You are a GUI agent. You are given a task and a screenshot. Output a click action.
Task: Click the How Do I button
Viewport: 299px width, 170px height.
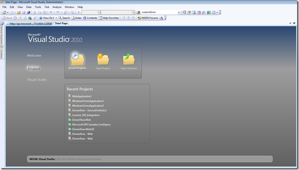47,18
